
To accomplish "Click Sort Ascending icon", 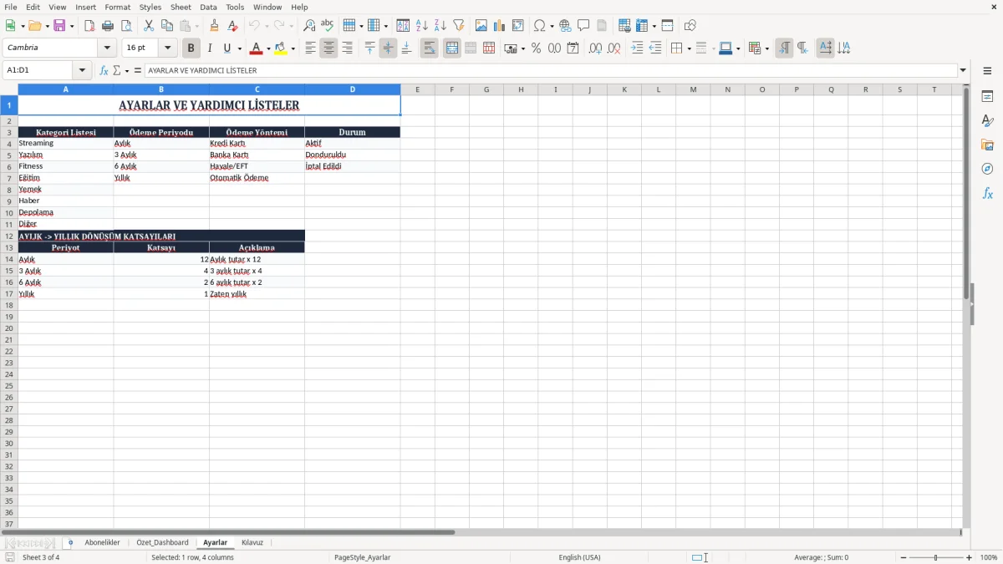I will click(422, 26).
